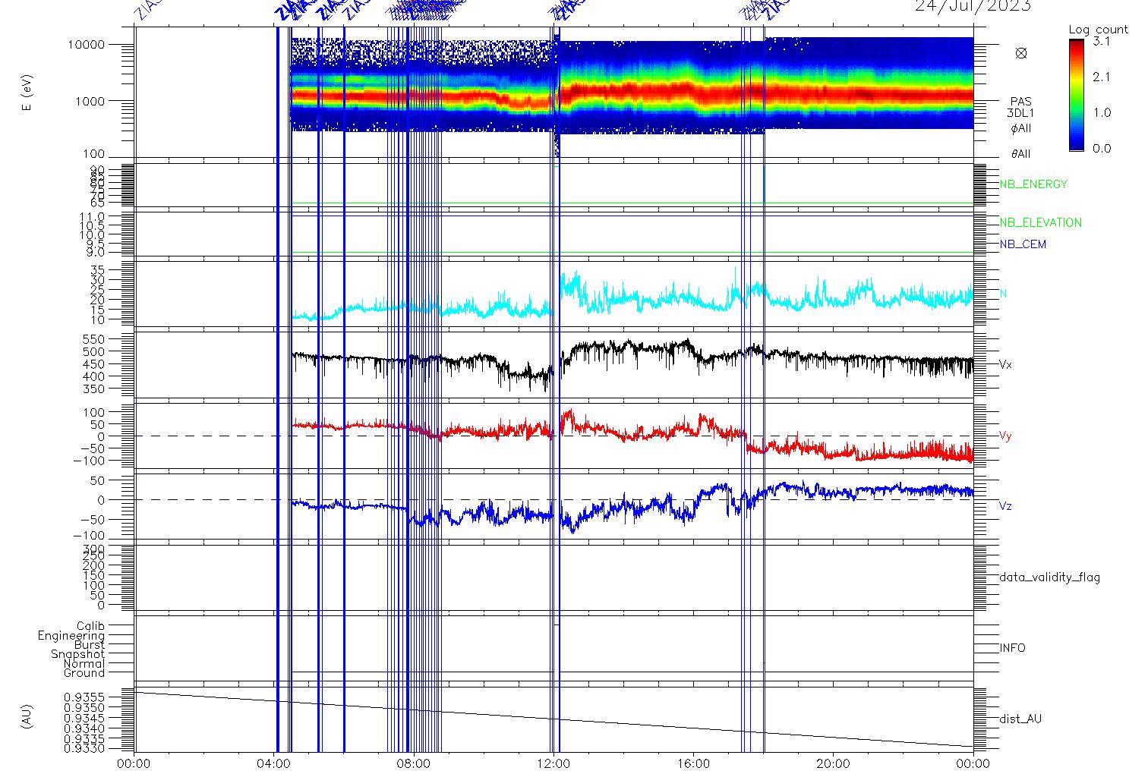
Task: Click the Snapshot mode label
Action: [x=78, y=654]
